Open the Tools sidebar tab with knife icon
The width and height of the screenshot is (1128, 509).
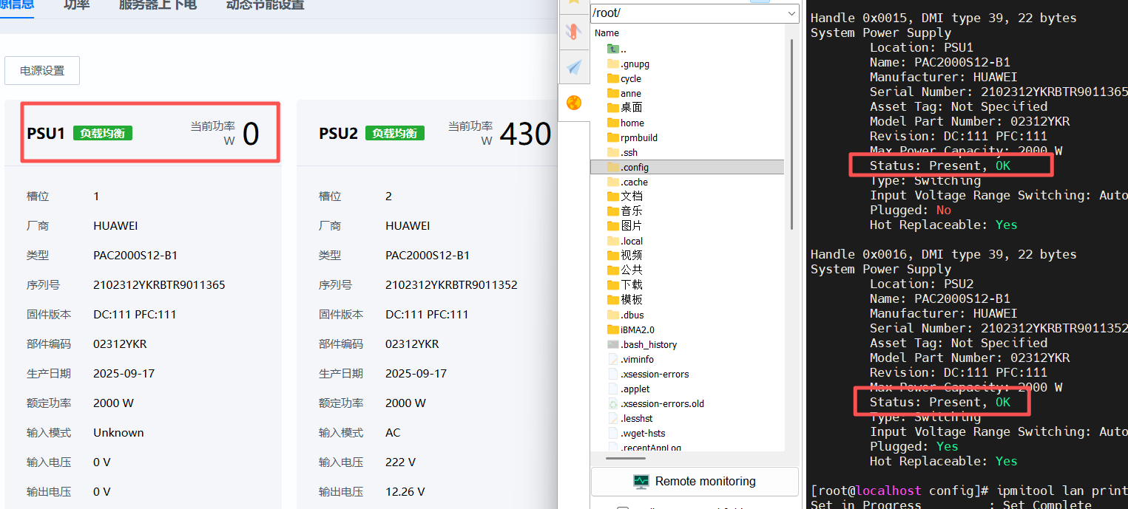tap(573, 32)
